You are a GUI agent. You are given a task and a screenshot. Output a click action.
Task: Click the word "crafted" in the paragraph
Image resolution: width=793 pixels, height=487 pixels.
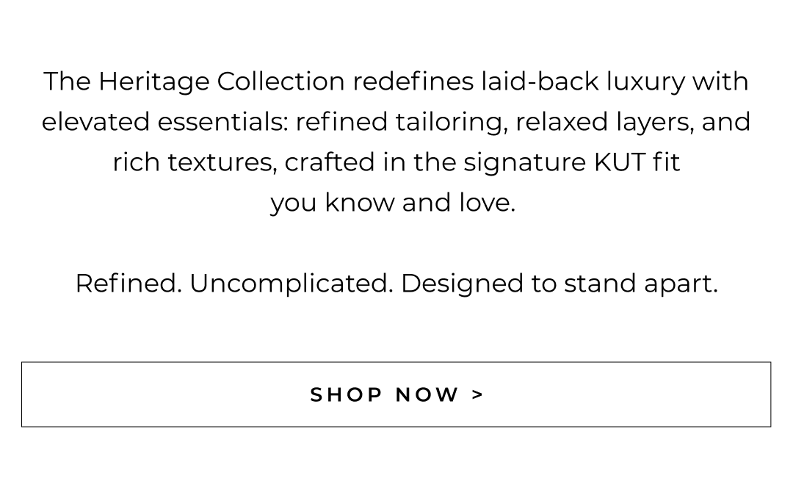coord(330,162)
